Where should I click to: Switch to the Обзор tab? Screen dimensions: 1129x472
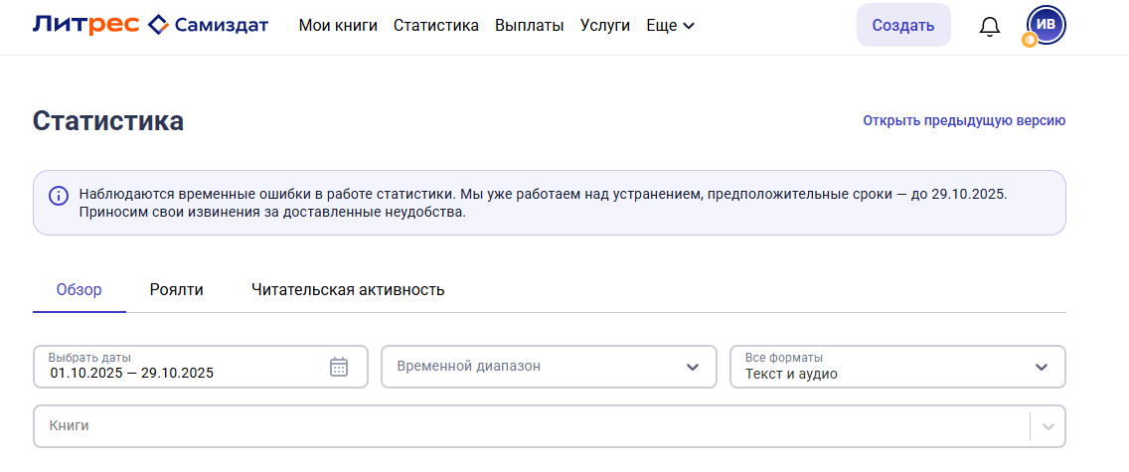pos(80,290)
